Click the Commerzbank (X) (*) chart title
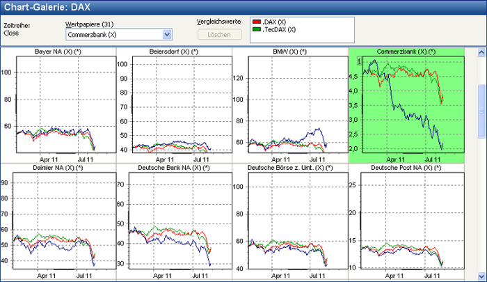487x282 pixels. click(406, 52)
